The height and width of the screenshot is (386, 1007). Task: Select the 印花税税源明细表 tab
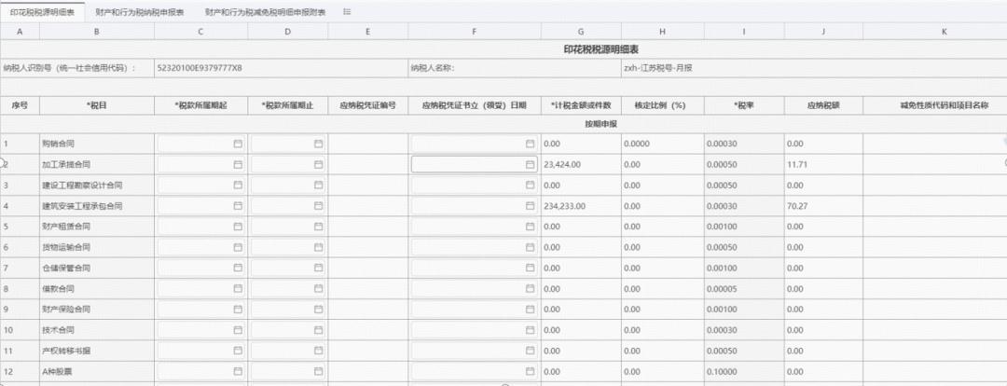43,11
